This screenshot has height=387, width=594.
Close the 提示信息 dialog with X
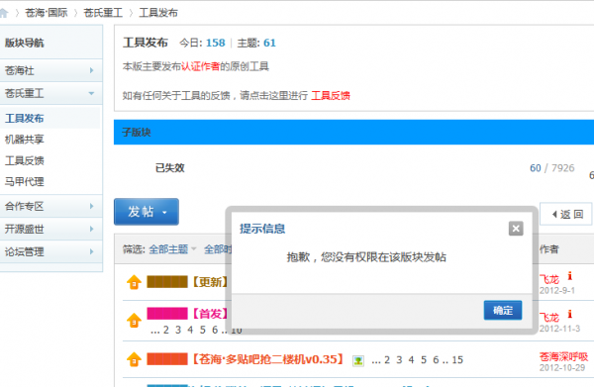tap(516, 229)
